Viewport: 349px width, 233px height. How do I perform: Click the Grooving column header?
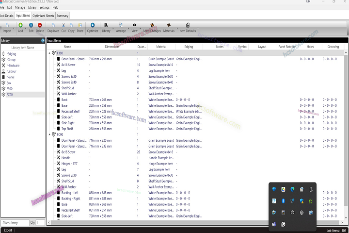click(x=333, y=47)
